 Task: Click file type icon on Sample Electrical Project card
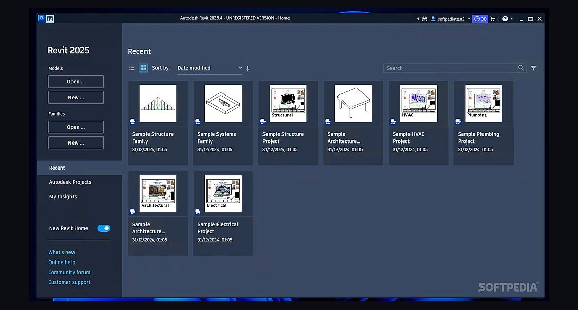(198, 211)
